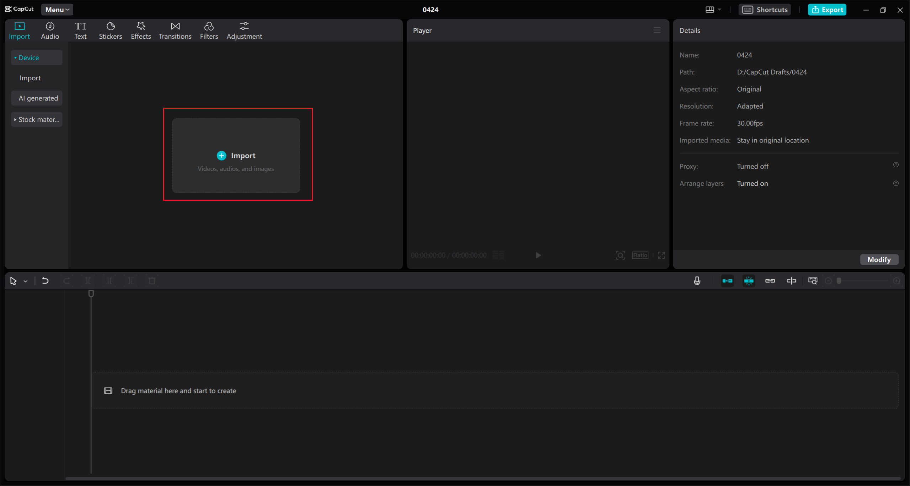Click 'Drag material here' track area
Image resolution: width=910 pixels, height=486 pixels.
click(x=495, y=390)
